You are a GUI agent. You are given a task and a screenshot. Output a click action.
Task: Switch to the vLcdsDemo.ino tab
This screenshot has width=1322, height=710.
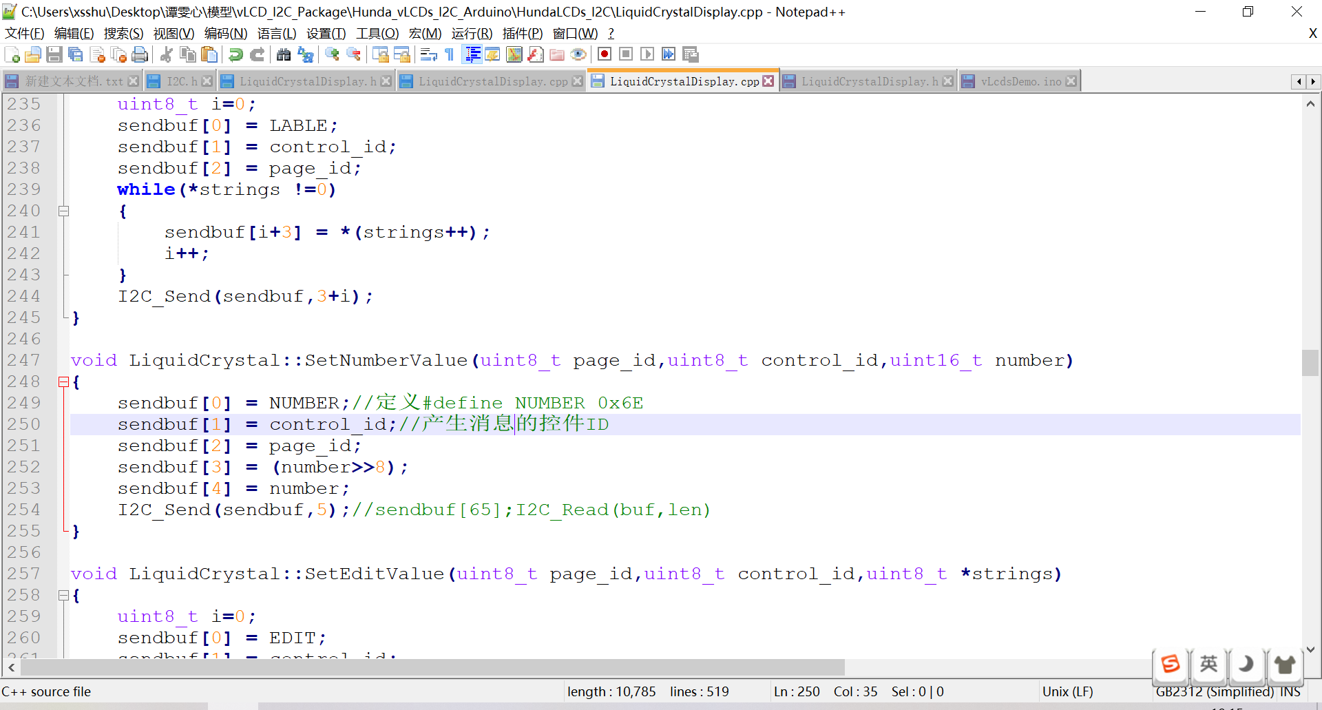[1020, 81]
